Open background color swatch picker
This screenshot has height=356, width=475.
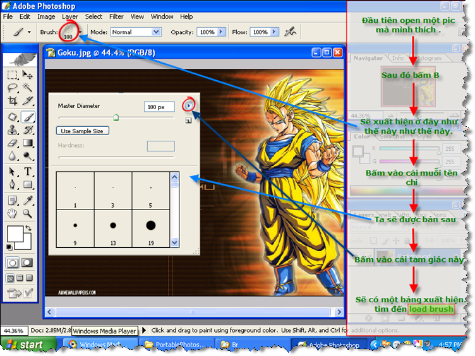tap(27, 244)
